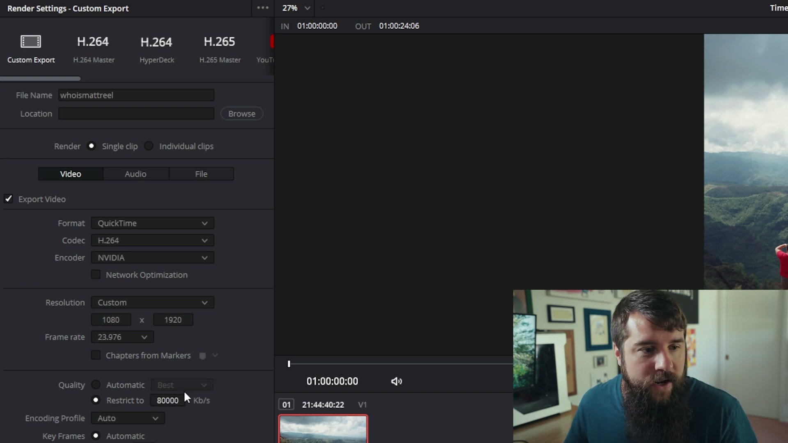Click the resolution height field 1920
The height and width of the screenshot is (443, 788).
coord(173,320)
